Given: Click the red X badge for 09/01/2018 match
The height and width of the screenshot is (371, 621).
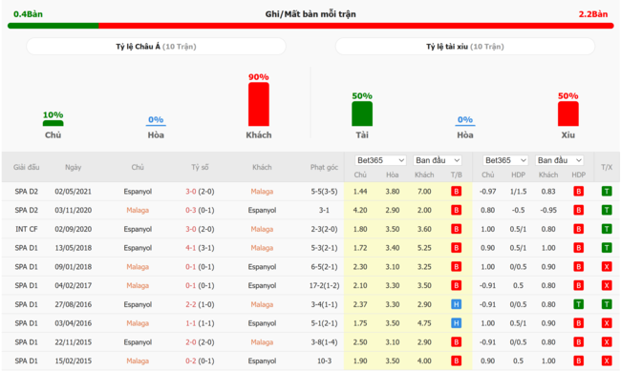Looking at the screenshot, I should pos(607,267).
